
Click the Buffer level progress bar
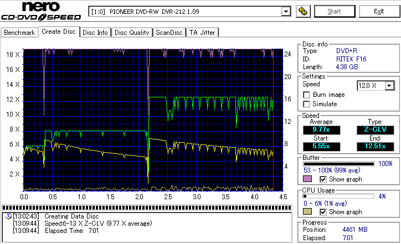(338, 164)
